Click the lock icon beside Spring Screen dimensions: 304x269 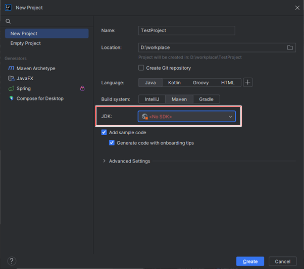point(82,88)
